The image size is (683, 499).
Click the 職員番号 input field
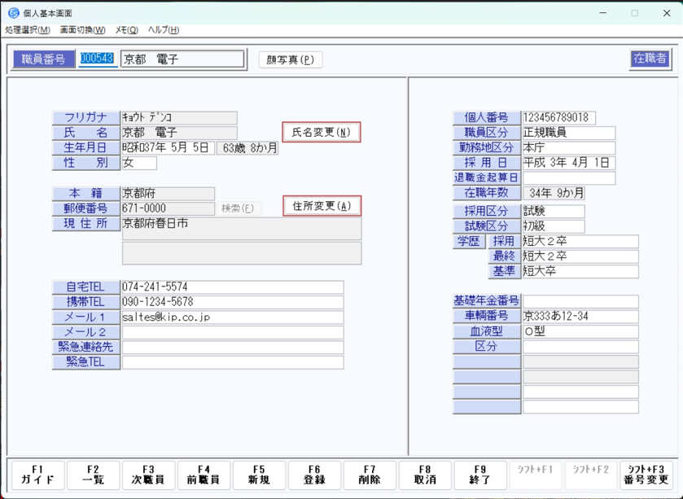click(97, 59)
